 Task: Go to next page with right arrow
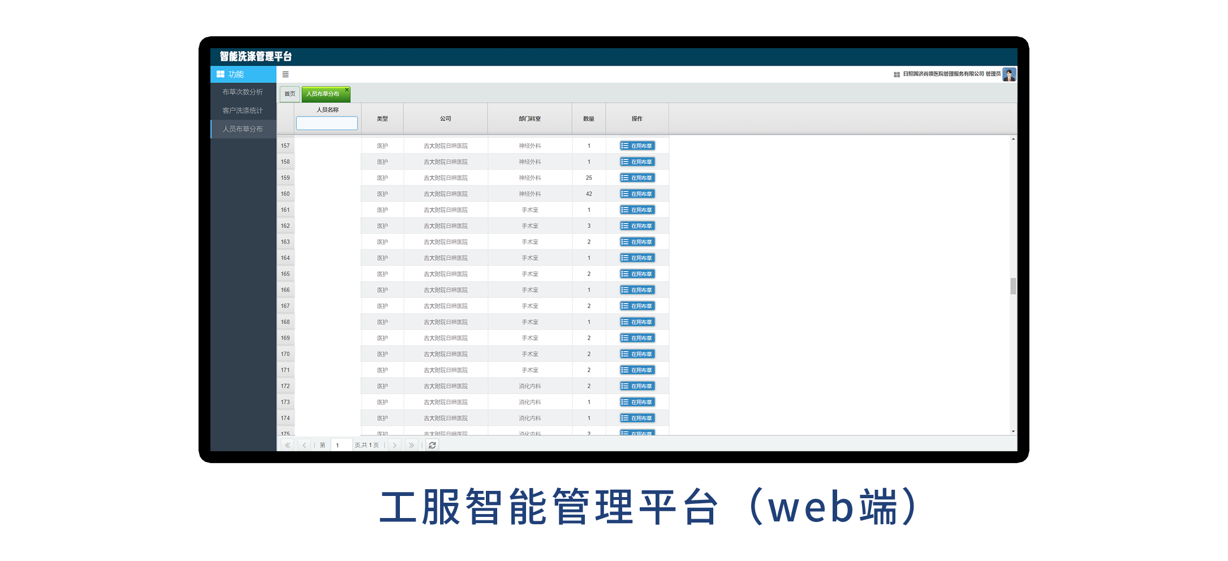395,446
